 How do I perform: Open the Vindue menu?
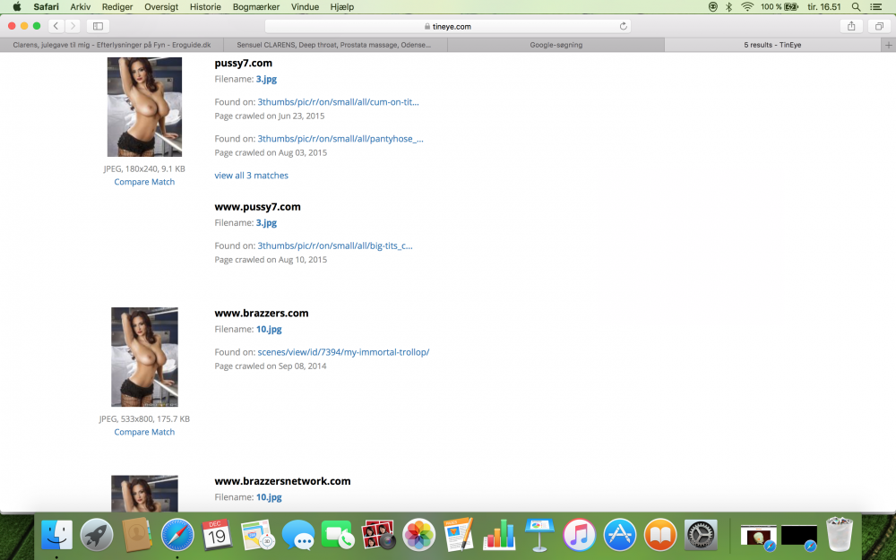point(305,7)
